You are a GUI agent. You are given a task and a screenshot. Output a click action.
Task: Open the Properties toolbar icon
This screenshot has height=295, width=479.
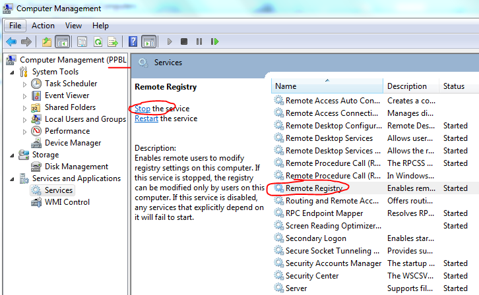[x=82, y=41]
